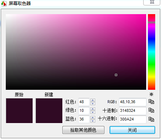Click the 绿色 input field showing 10
Image resolution: width=161 pixels, height=139 pixels.
(84, 110)
